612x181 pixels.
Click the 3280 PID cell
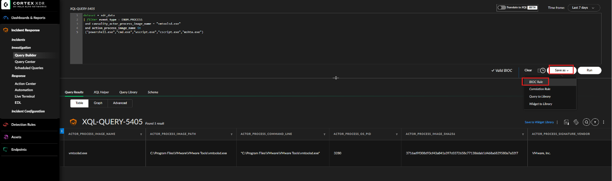(338, 153)
